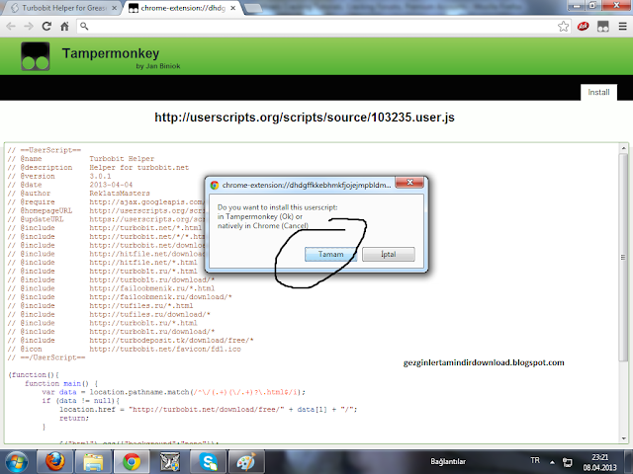Open the Windows Start menu
633x474 pixels.
click(x=16, y=462)
